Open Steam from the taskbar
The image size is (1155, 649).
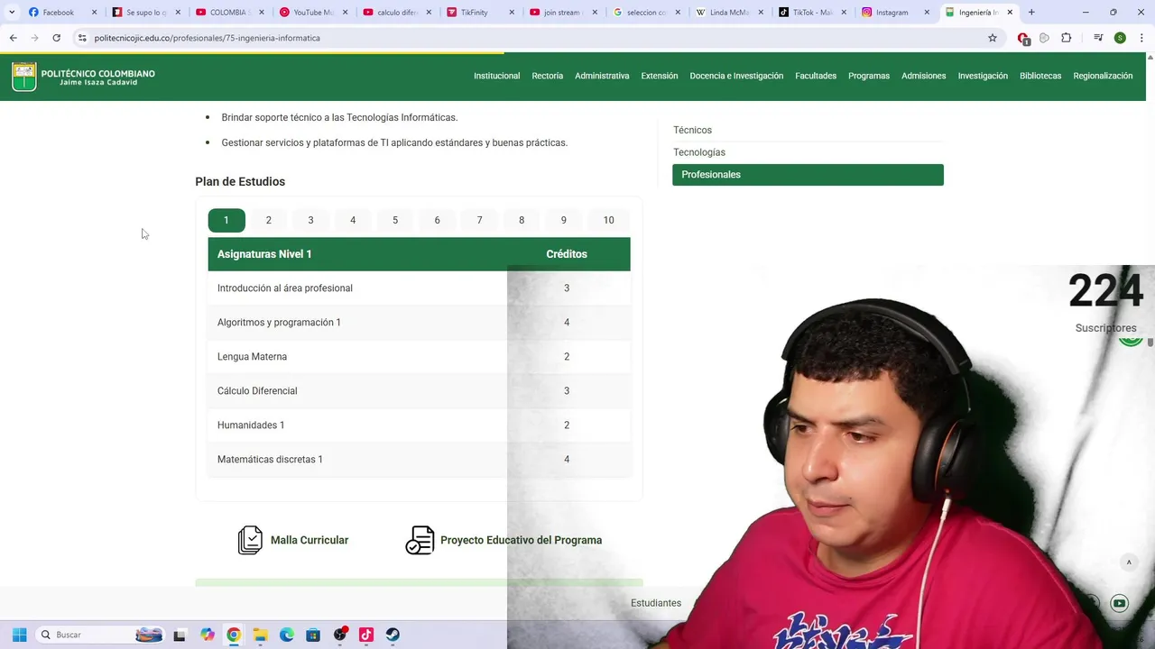click(x=393, y=635)
